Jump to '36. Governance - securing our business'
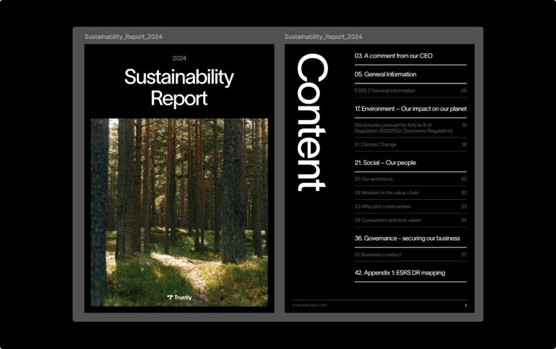 (x=407, y=238)
